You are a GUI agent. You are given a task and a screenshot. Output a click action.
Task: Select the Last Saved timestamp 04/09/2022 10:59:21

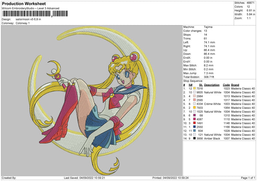pos(92,178)
